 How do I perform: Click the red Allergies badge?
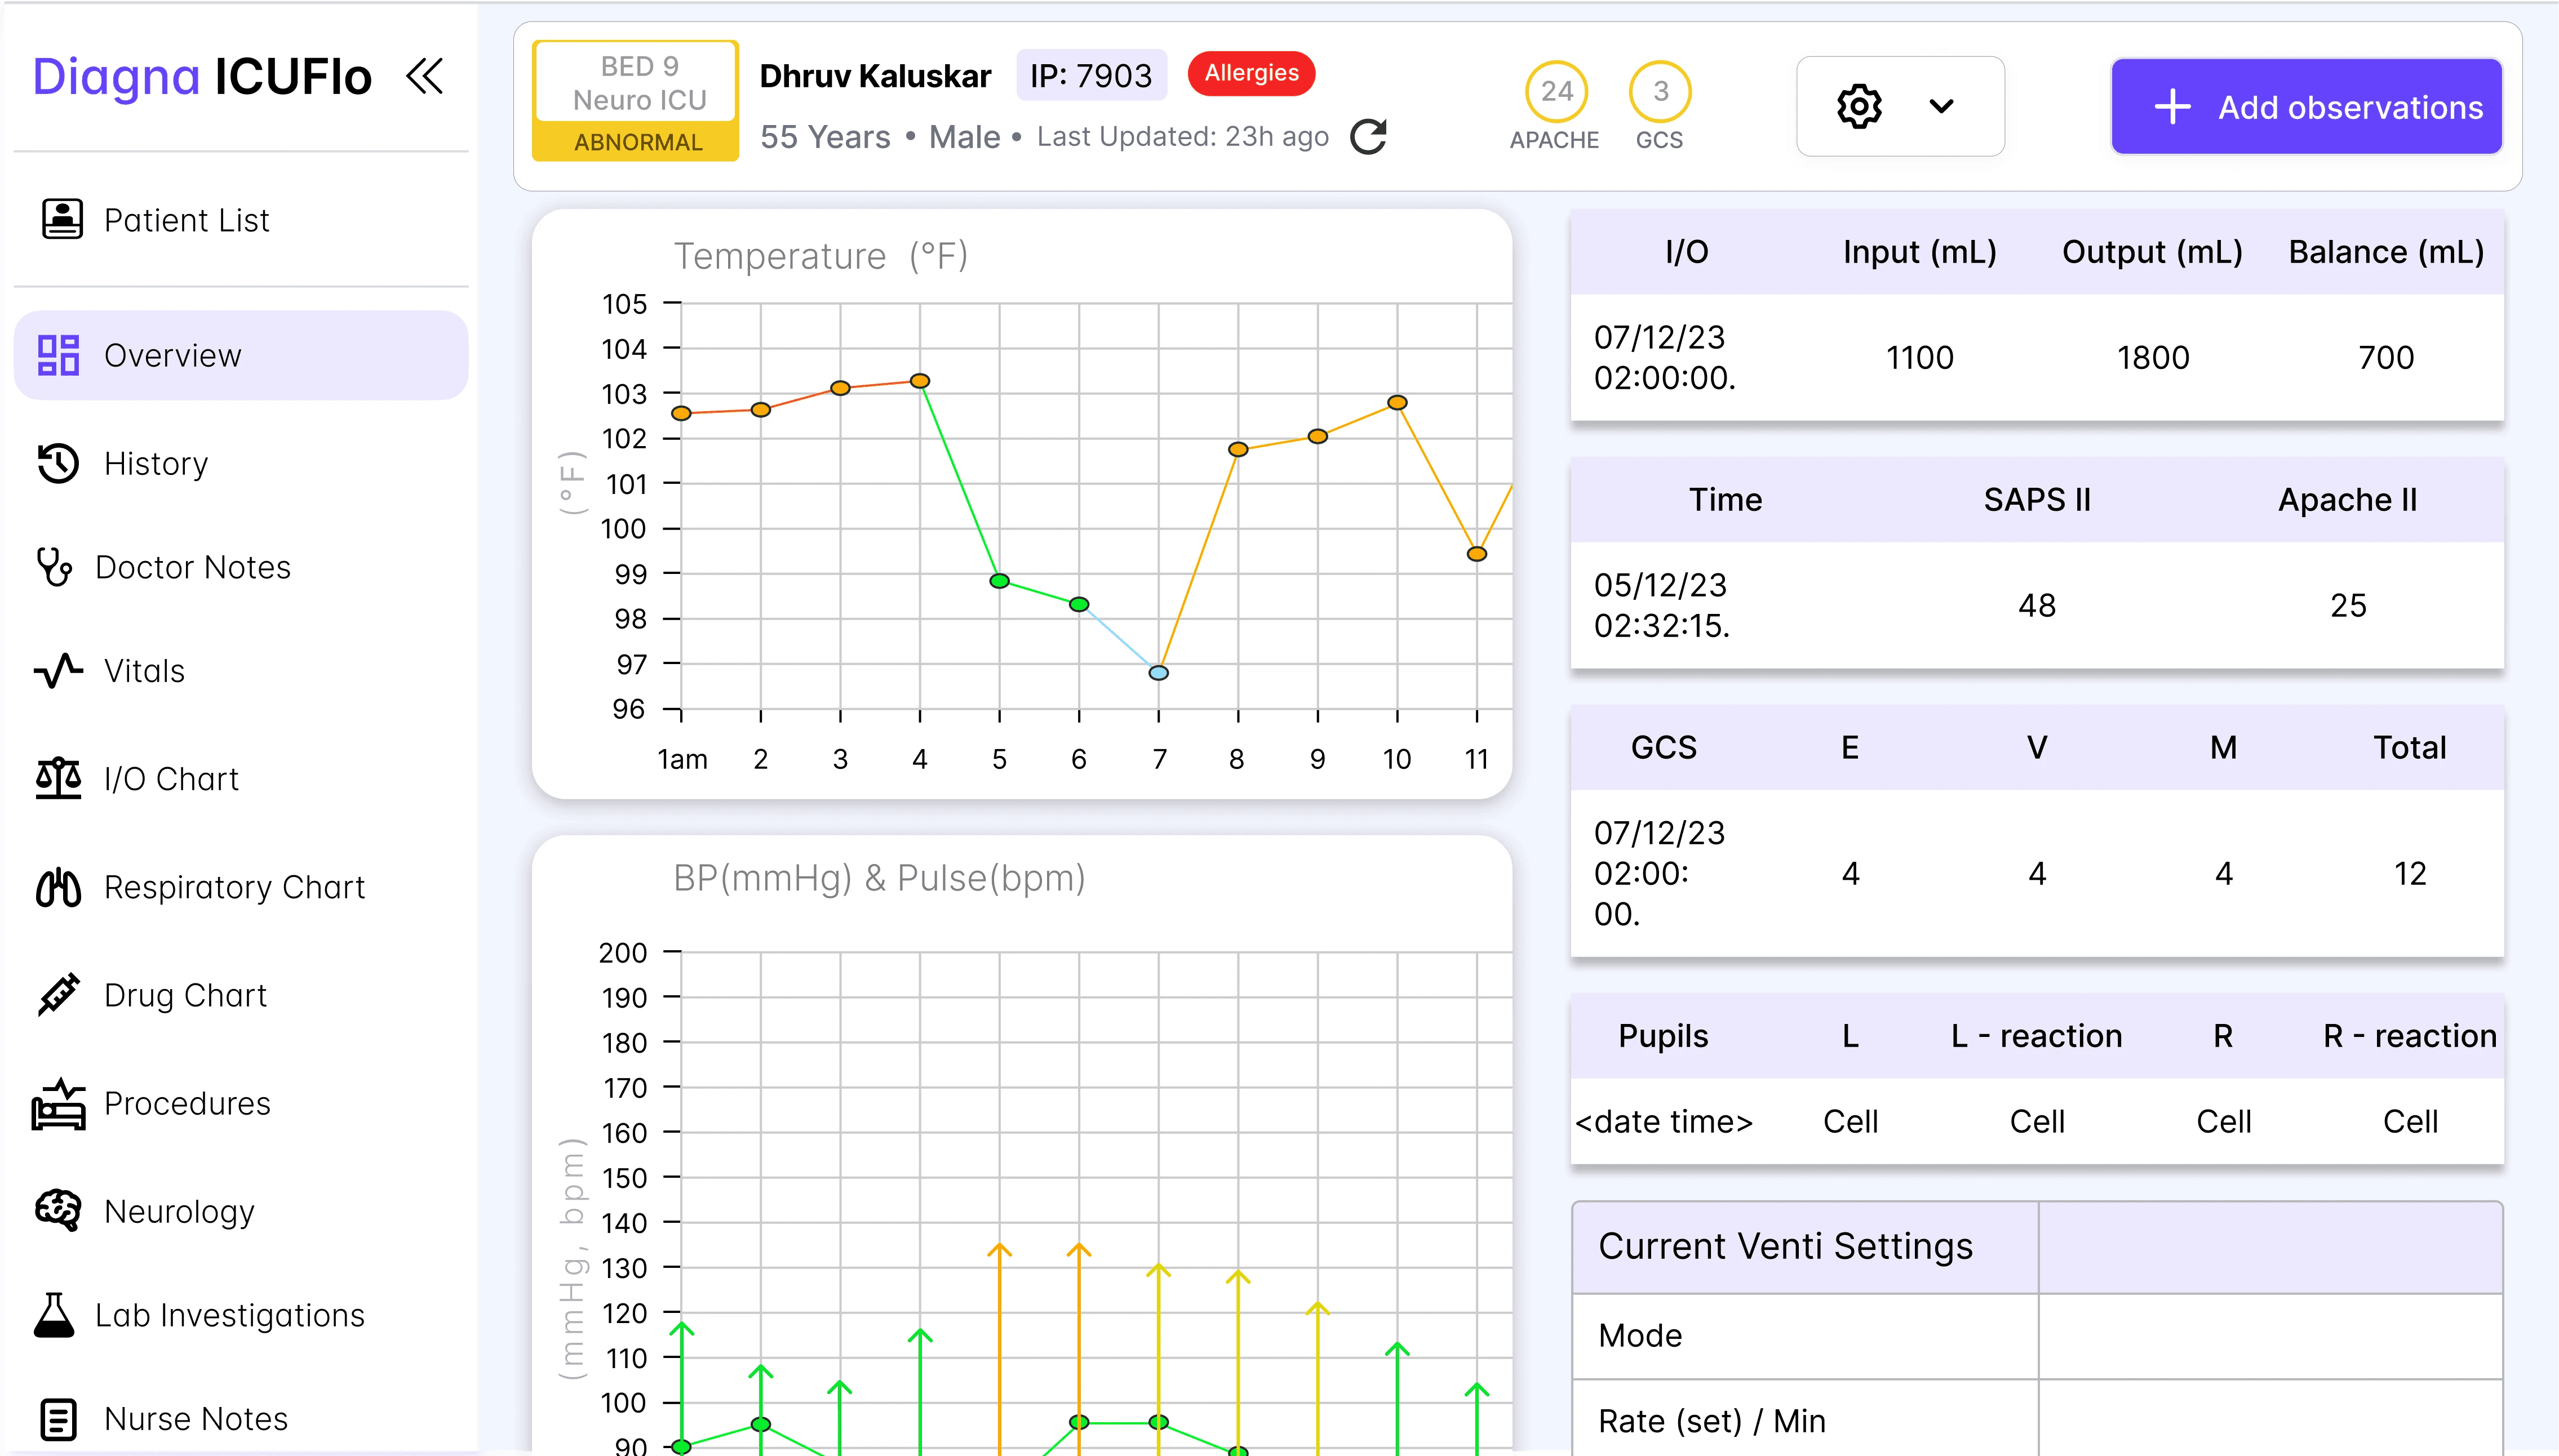click(x=1252, y=73)
